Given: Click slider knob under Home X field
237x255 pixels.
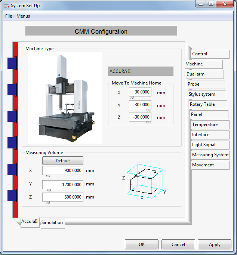Looking at the screenshot, I should (x=132, y=98).
